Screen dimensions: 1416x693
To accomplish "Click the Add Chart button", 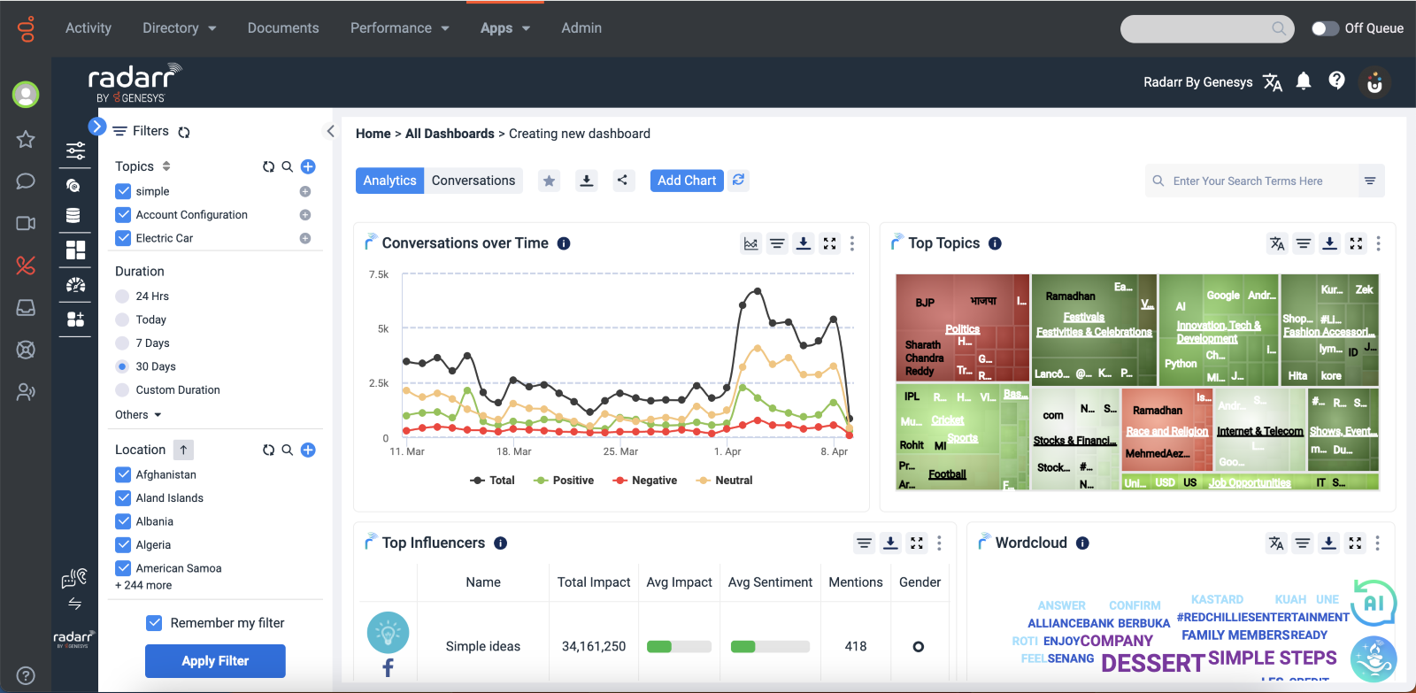I will coord(687,181).
